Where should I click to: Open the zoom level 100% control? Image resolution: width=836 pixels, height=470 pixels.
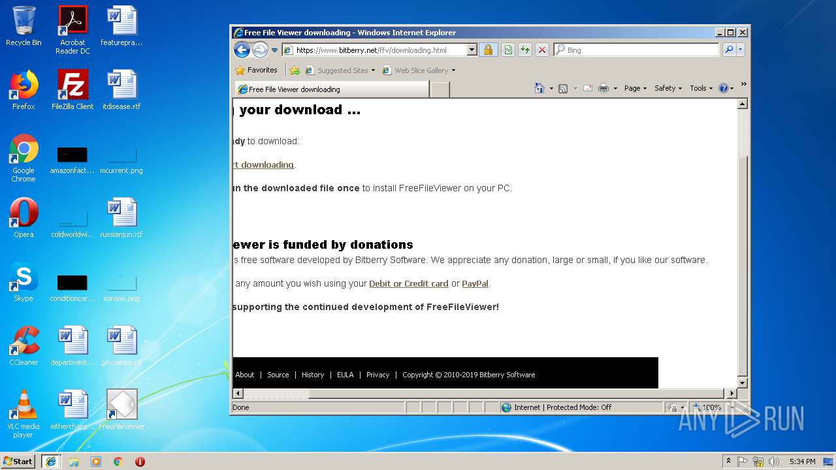pyautogui.click(x=711, y=407)
